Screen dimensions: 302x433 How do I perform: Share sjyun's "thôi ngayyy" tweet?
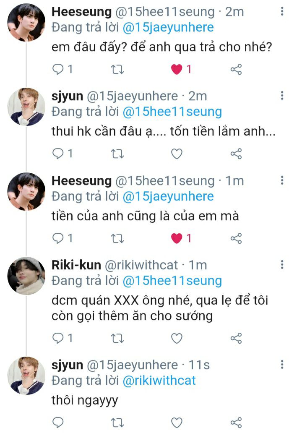click(236, 423)
